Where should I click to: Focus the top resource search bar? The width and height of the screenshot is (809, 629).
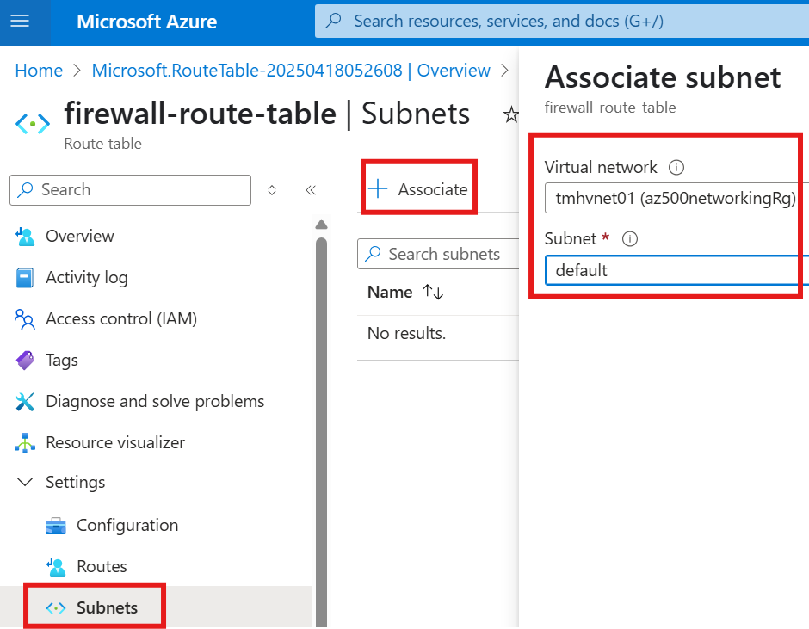562,22
